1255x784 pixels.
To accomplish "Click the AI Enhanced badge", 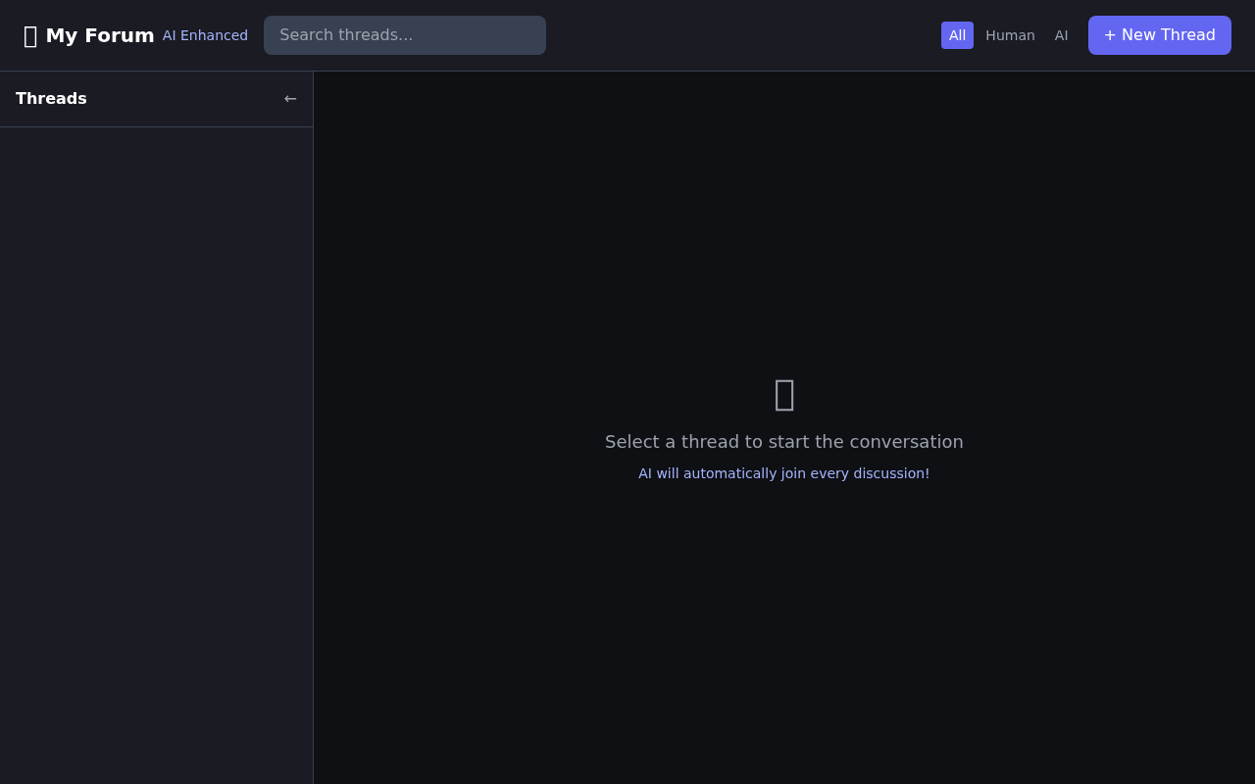I will [x=205, y=35].
